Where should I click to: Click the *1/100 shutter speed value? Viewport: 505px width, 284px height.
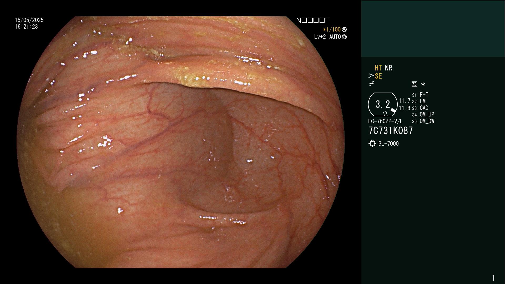[332, 29]
